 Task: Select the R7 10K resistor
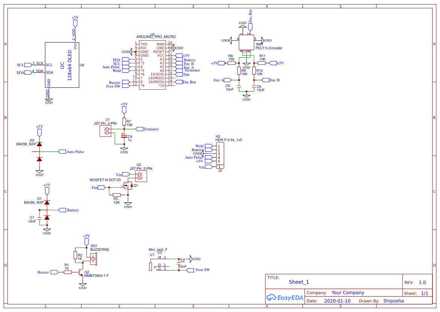[124, 121]
